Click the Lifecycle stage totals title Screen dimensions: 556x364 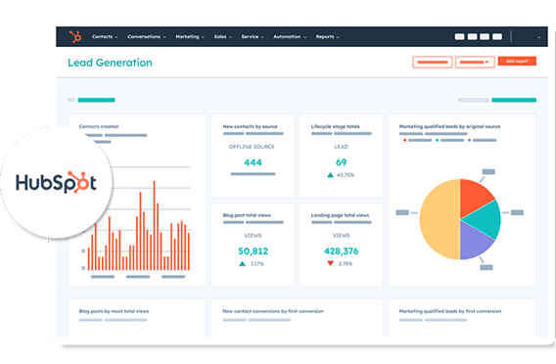[335, 126]
